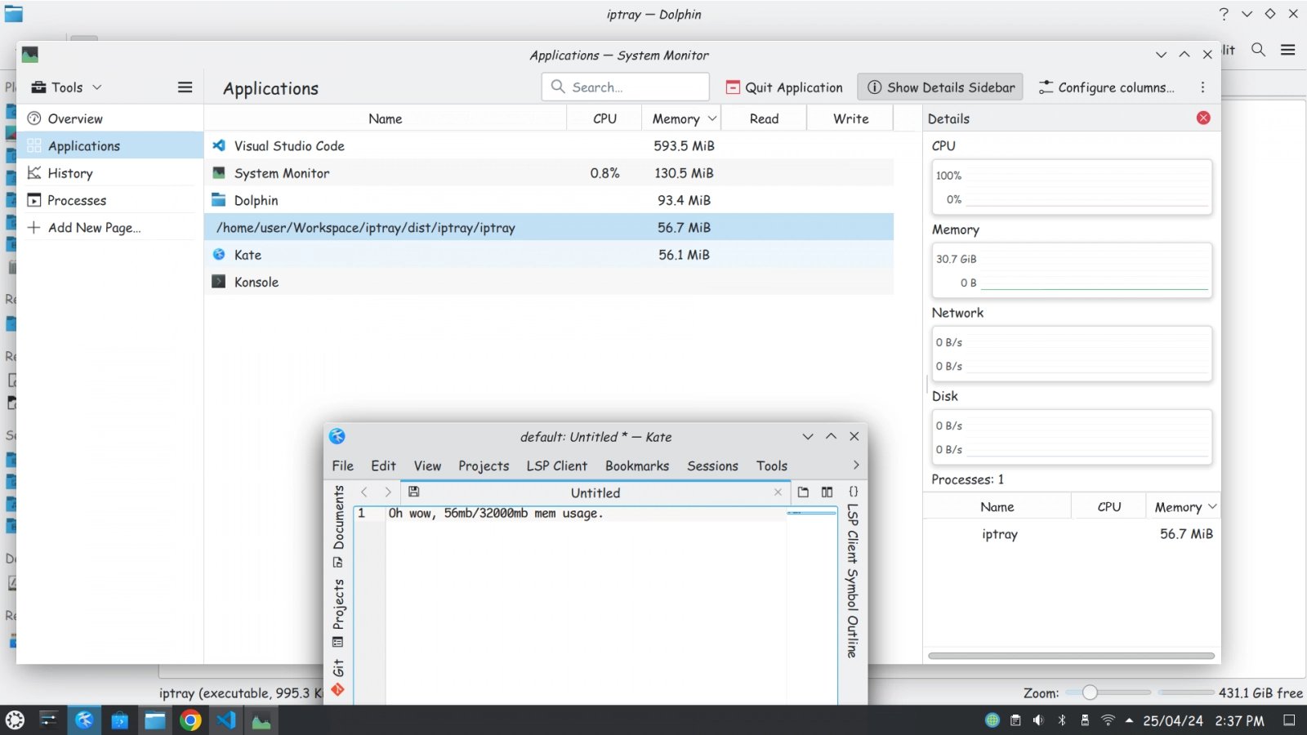Open the Tools dropdown in System Monitor
1307x735 pixels.
(67, 87)
